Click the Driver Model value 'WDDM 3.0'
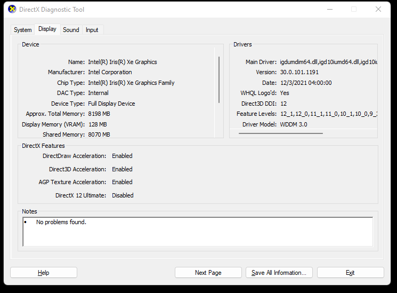 [x=294, y=124]
